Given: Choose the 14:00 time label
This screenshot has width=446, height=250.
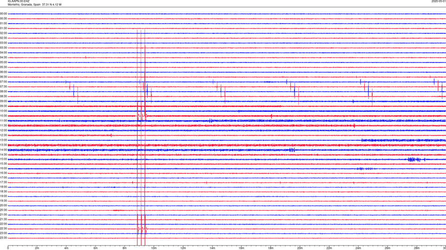Looking at the screenshot, I should [x=3, y=150].
